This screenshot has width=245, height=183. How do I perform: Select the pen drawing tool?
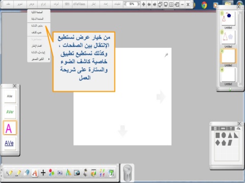tap(10, 173)
